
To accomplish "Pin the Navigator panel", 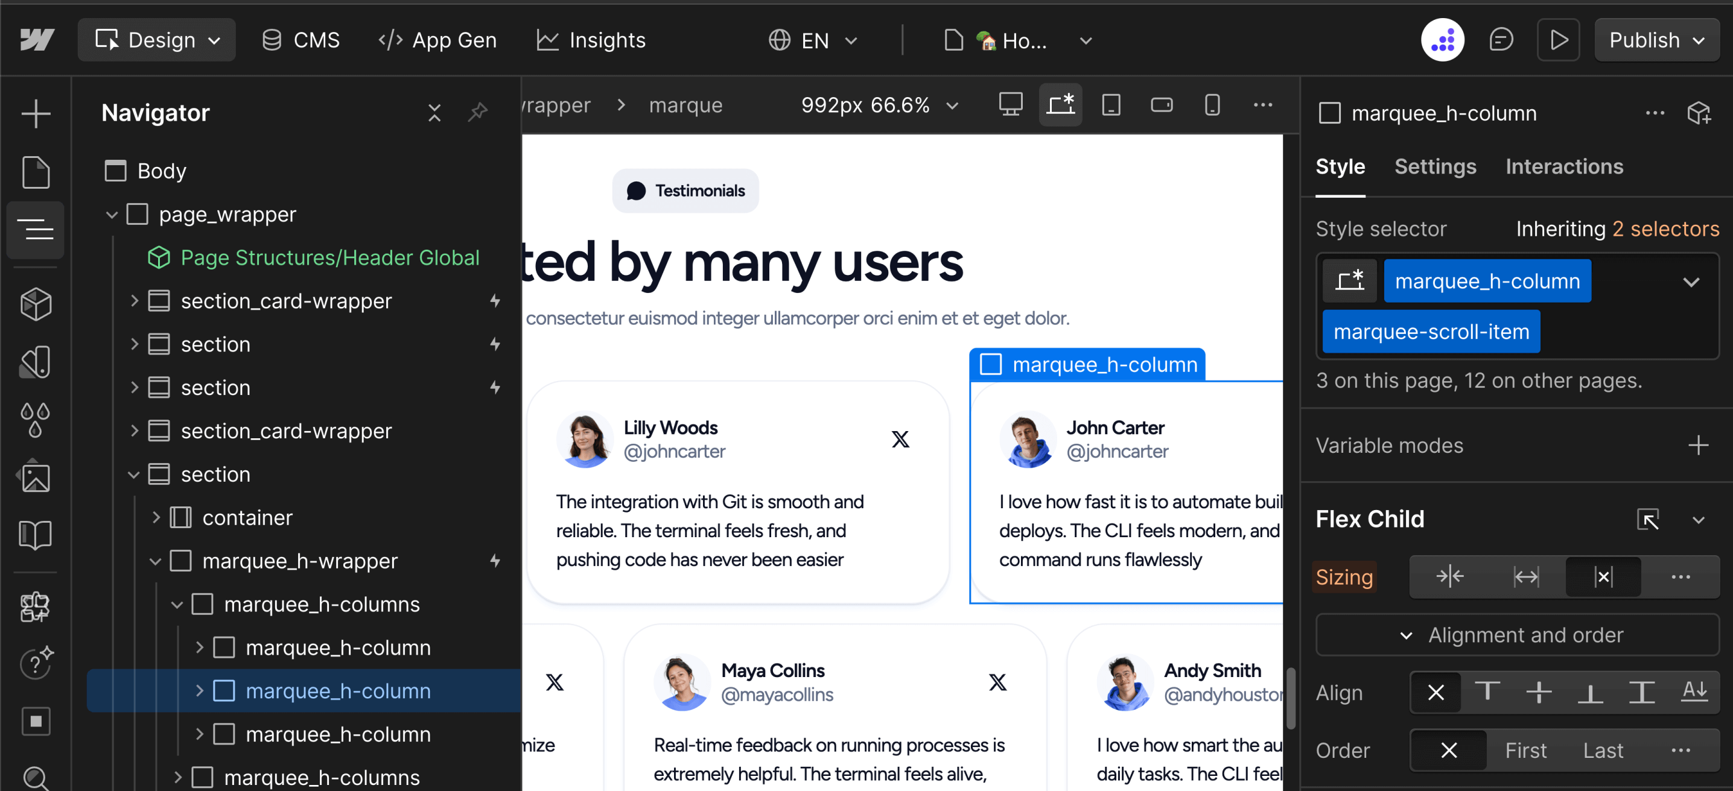I will click(x=479, y=113).
